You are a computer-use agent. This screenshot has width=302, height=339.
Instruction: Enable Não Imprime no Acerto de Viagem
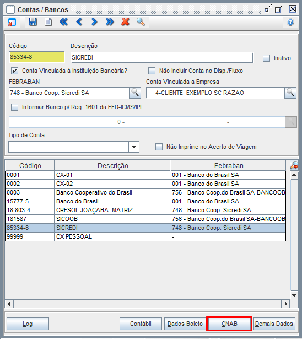[x=159, y=147]
